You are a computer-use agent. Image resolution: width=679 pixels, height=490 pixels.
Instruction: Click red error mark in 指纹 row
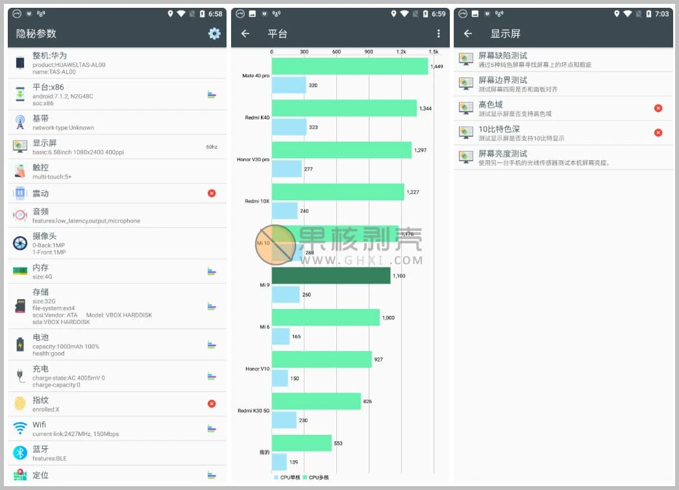point(212,404)
